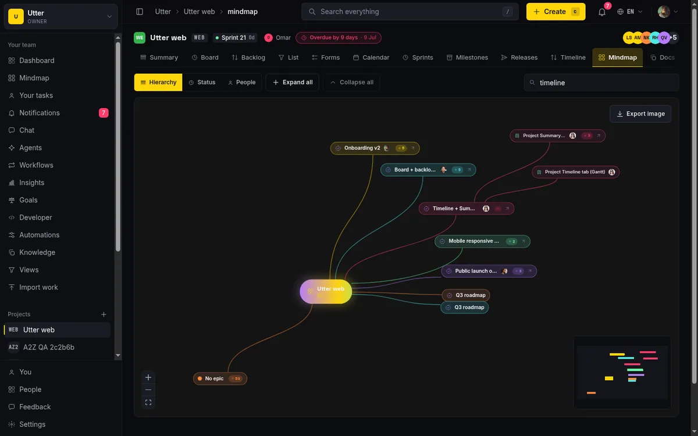Switch to the Timeline tab

point(568,58)
